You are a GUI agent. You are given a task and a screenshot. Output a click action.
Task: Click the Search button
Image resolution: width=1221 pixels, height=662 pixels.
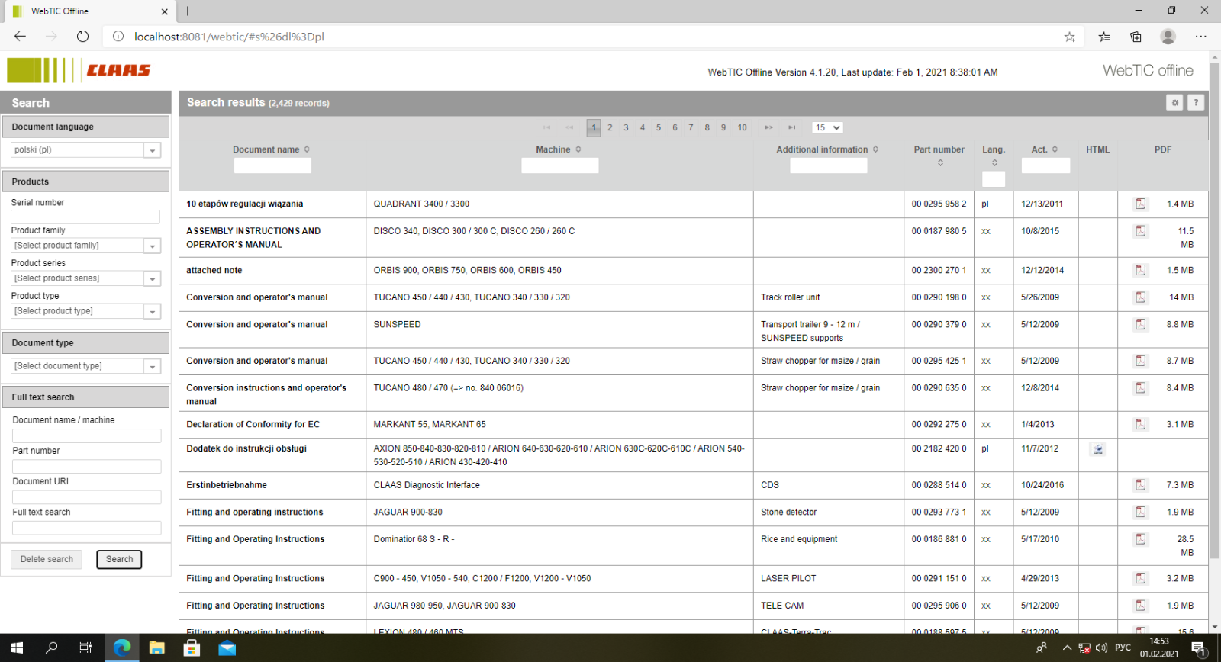119,559
